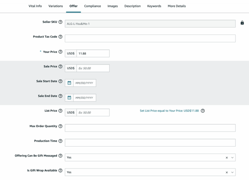Go to the More Details tab

click(x=177, y=6)
